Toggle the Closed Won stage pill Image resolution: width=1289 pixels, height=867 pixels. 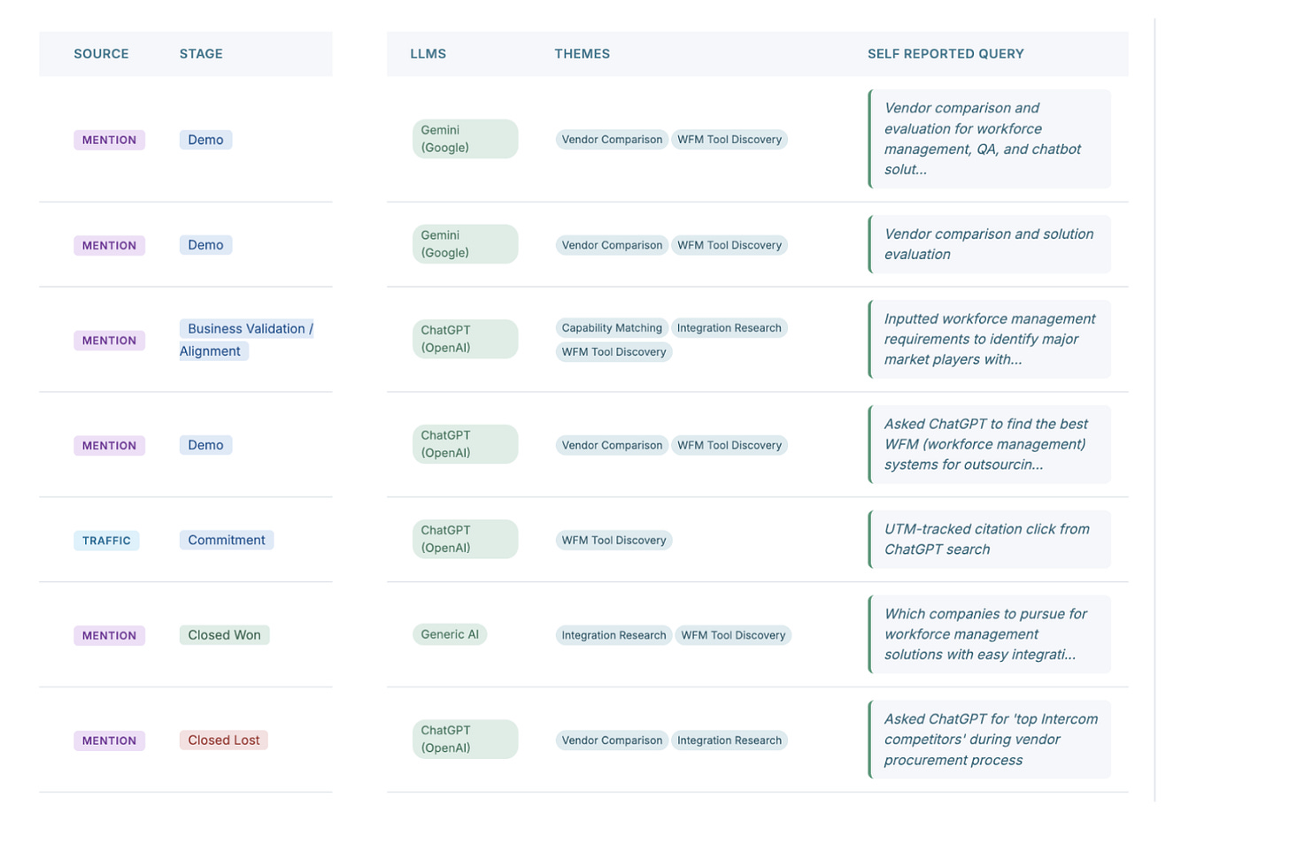[224, 634]
